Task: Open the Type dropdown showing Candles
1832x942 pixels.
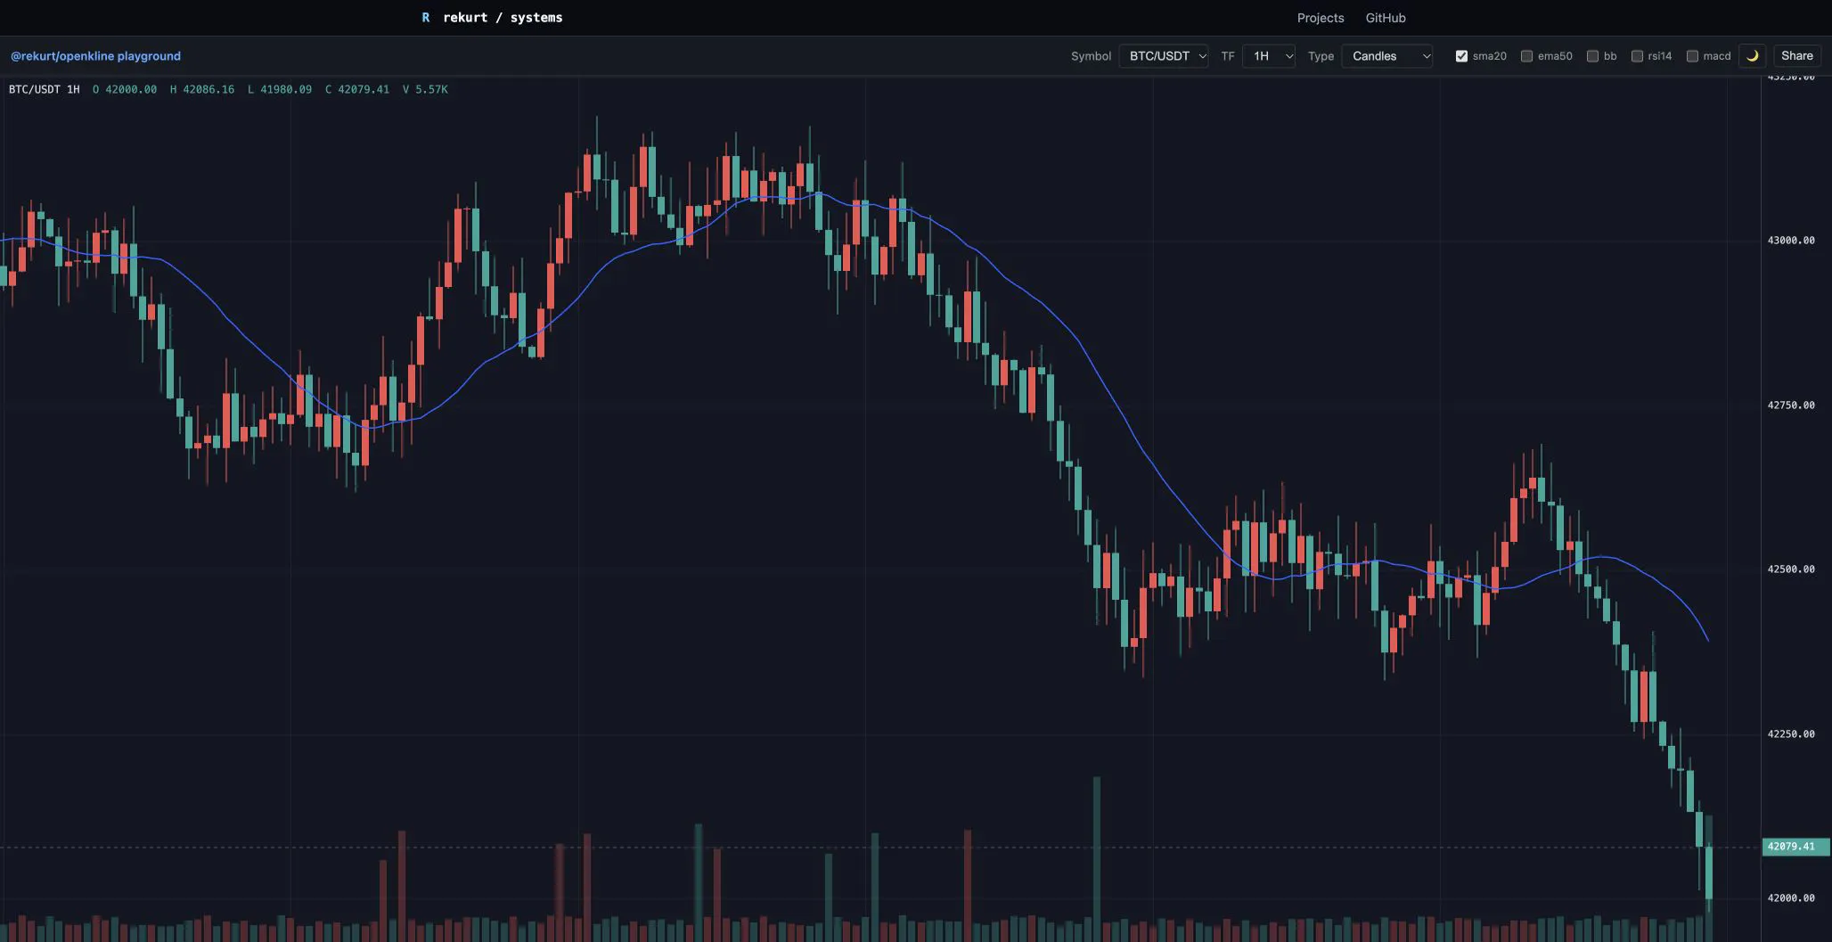Action: (x=1387, y=56)
